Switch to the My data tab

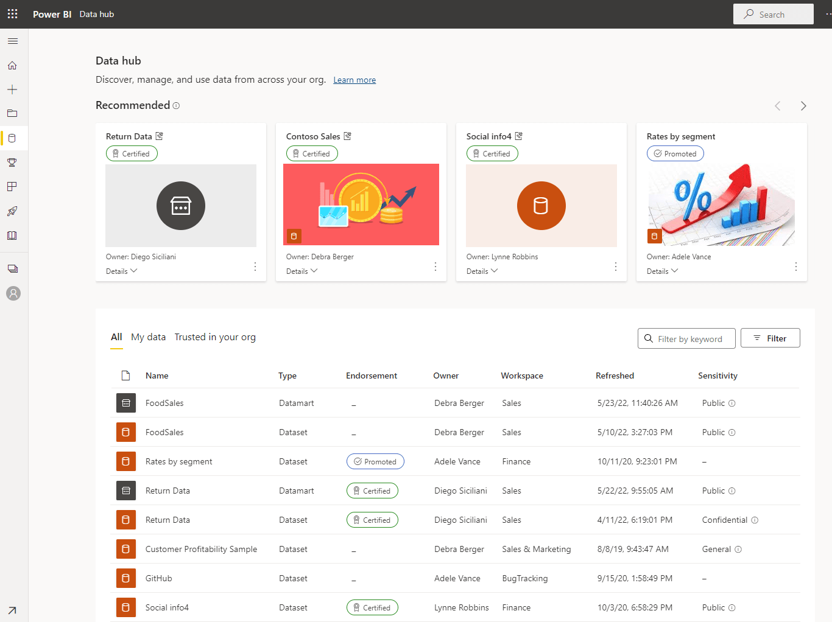click(x=148, y=337)
